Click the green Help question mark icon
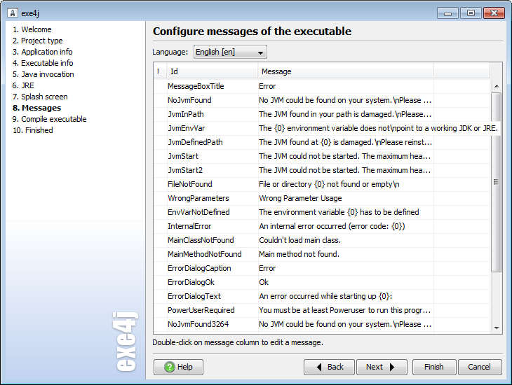Image resolution: width=512 pixels, height=385 pixels. point(170,367)
